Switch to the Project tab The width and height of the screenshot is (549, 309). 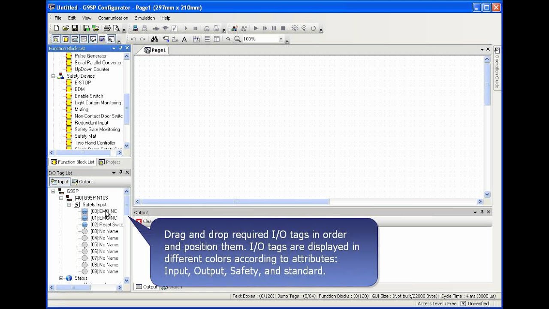pos(109,162)
